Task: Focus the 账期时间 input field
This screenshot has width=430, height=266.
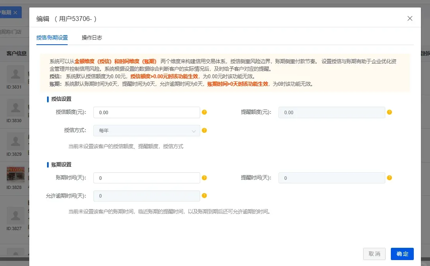Action: point(146,178)
